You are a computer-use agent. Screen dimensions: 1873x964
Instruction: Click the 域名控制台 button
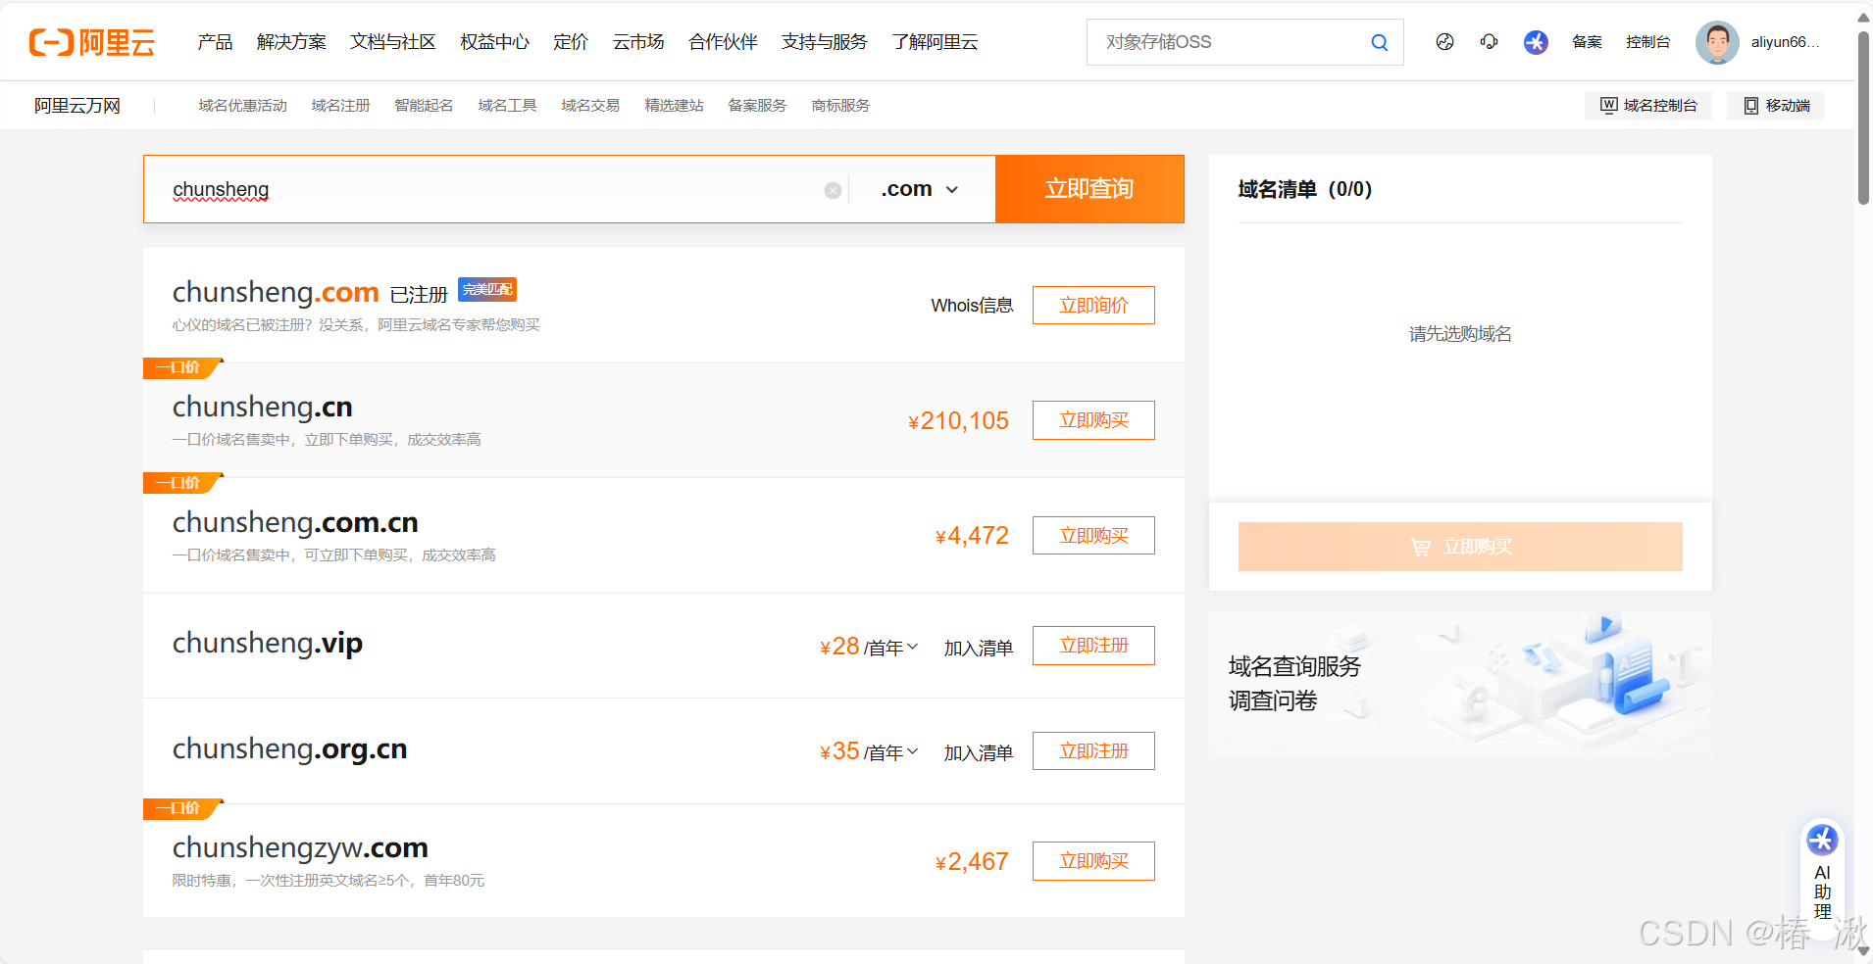(x=1648, y=106)
